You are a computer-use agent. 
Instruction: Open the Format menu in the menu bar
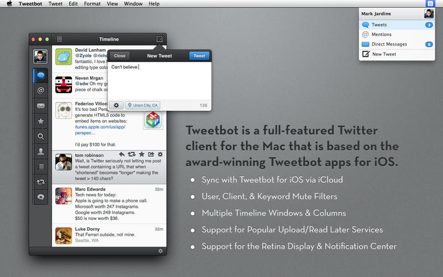tap(92, 4)
